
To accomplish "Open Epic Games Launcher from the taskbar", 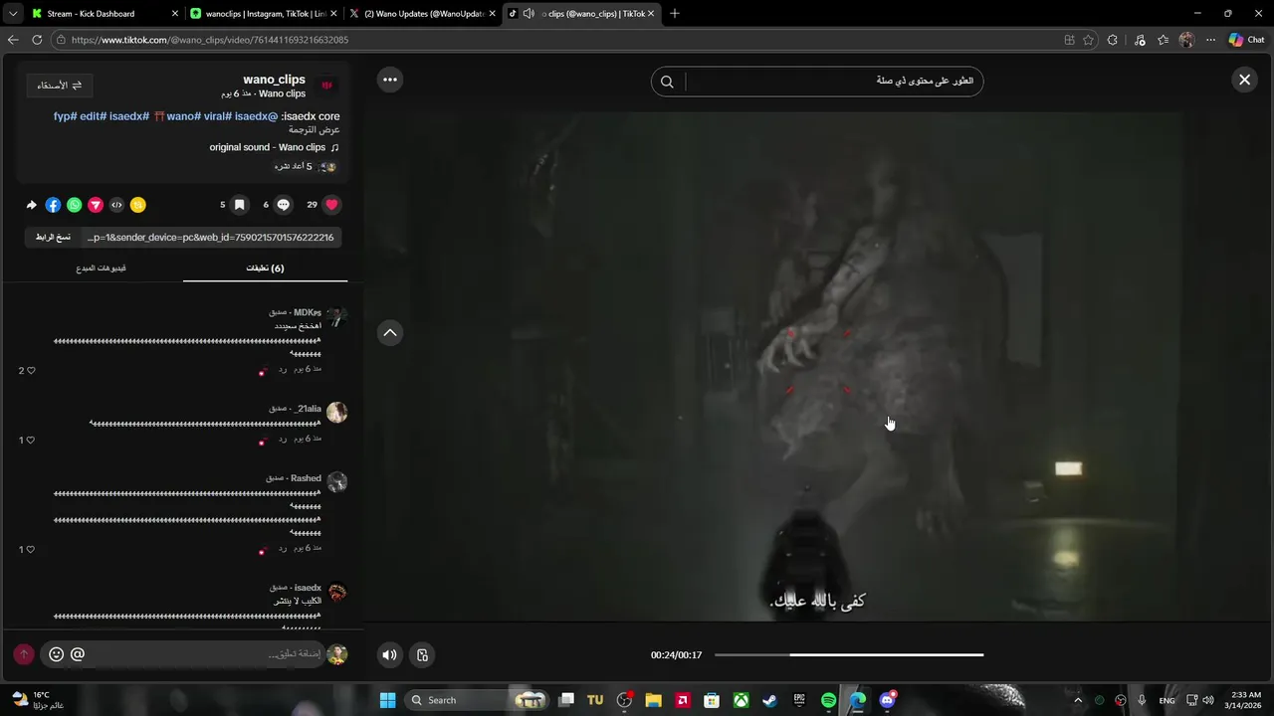I will point(799,700).
